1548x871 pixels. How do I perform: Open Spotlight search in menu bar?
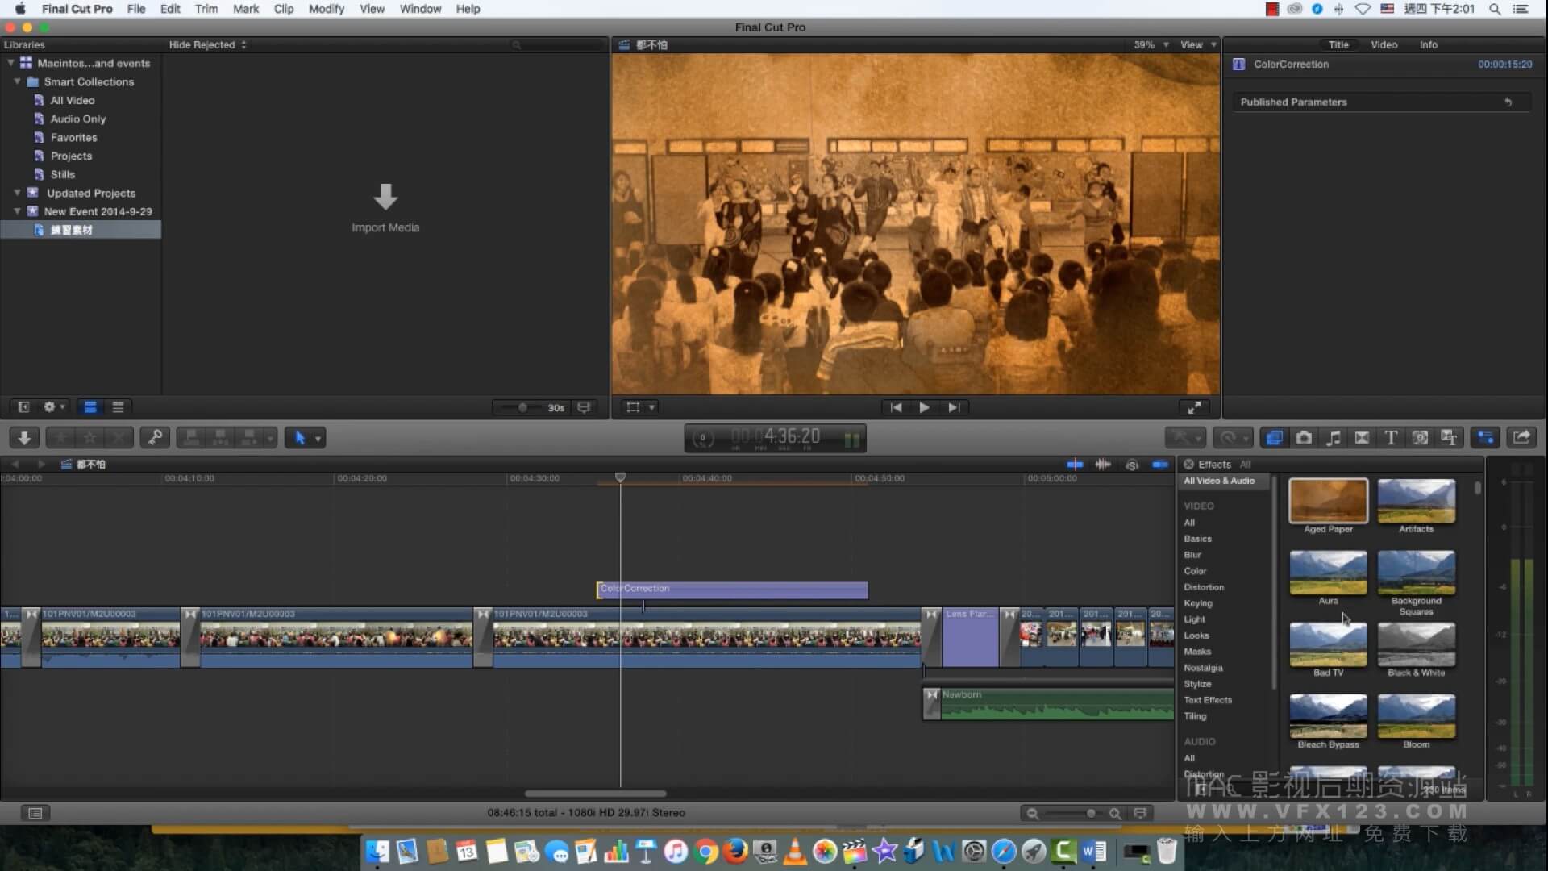[1495, 9]
